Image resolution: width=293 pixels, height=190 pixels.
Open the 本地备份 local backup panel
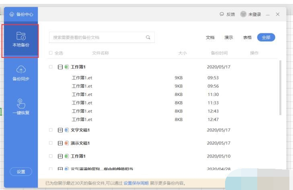pos(20,40)
